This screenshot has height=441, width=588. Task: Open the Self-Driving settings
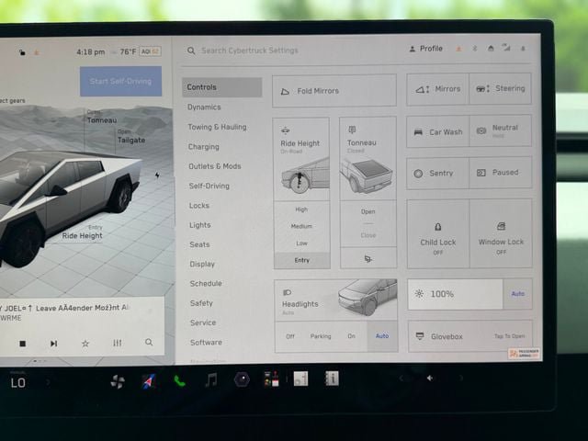[x=209, y=186]
